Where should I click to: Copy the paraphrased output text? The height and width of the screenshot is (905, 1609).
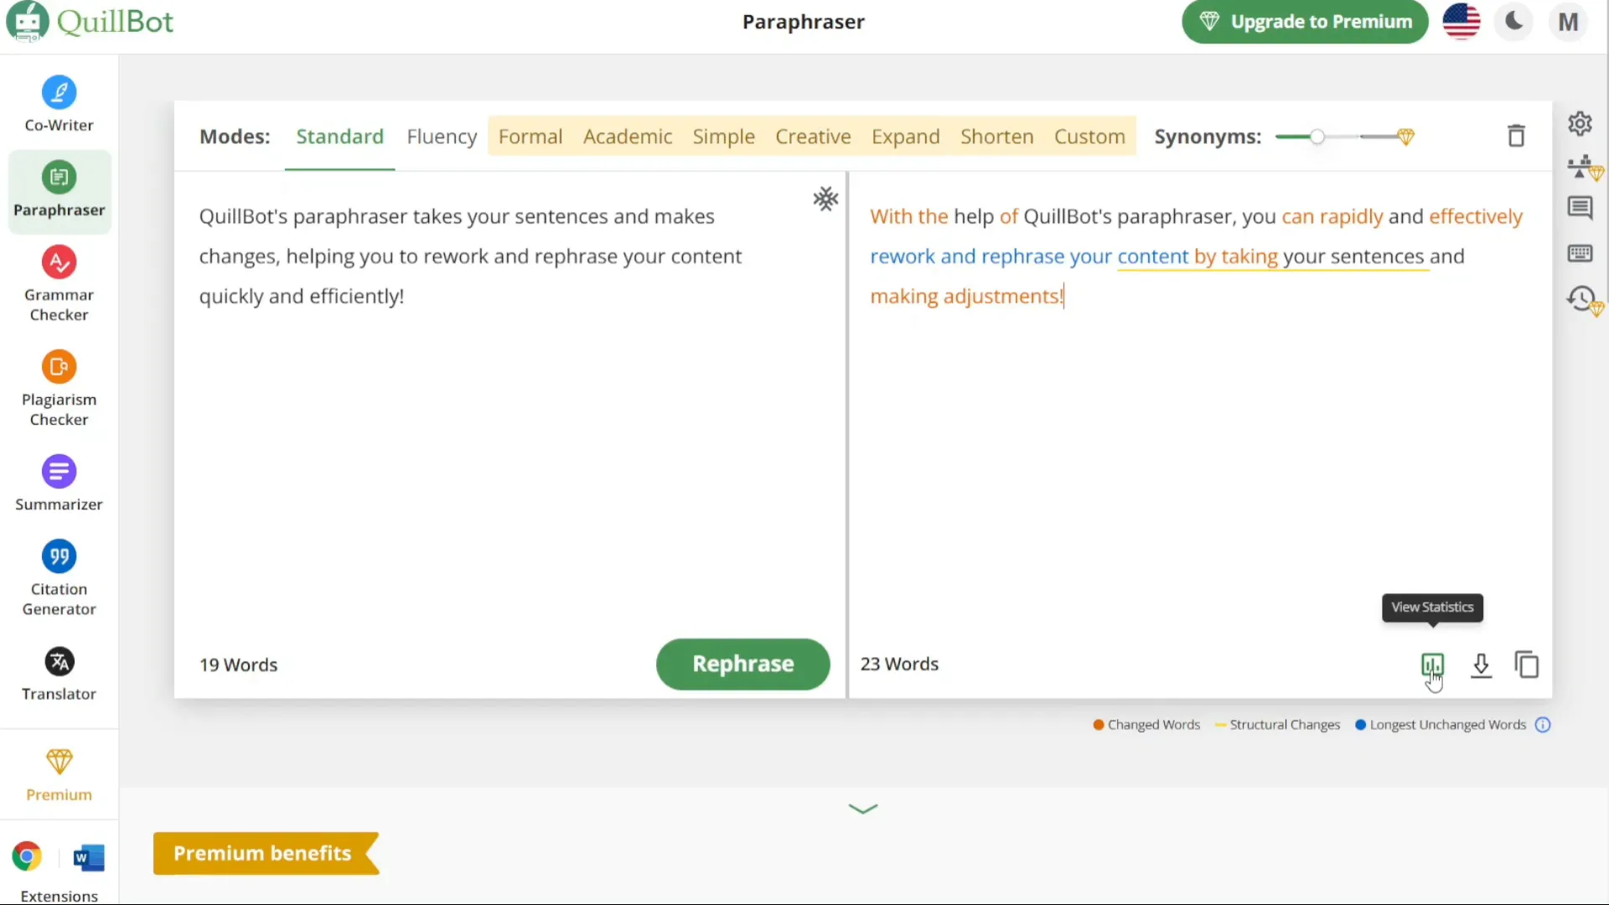1527,665
